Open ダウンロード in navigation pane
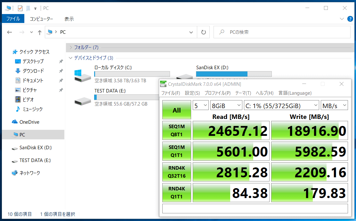 (x=33, y=71)
